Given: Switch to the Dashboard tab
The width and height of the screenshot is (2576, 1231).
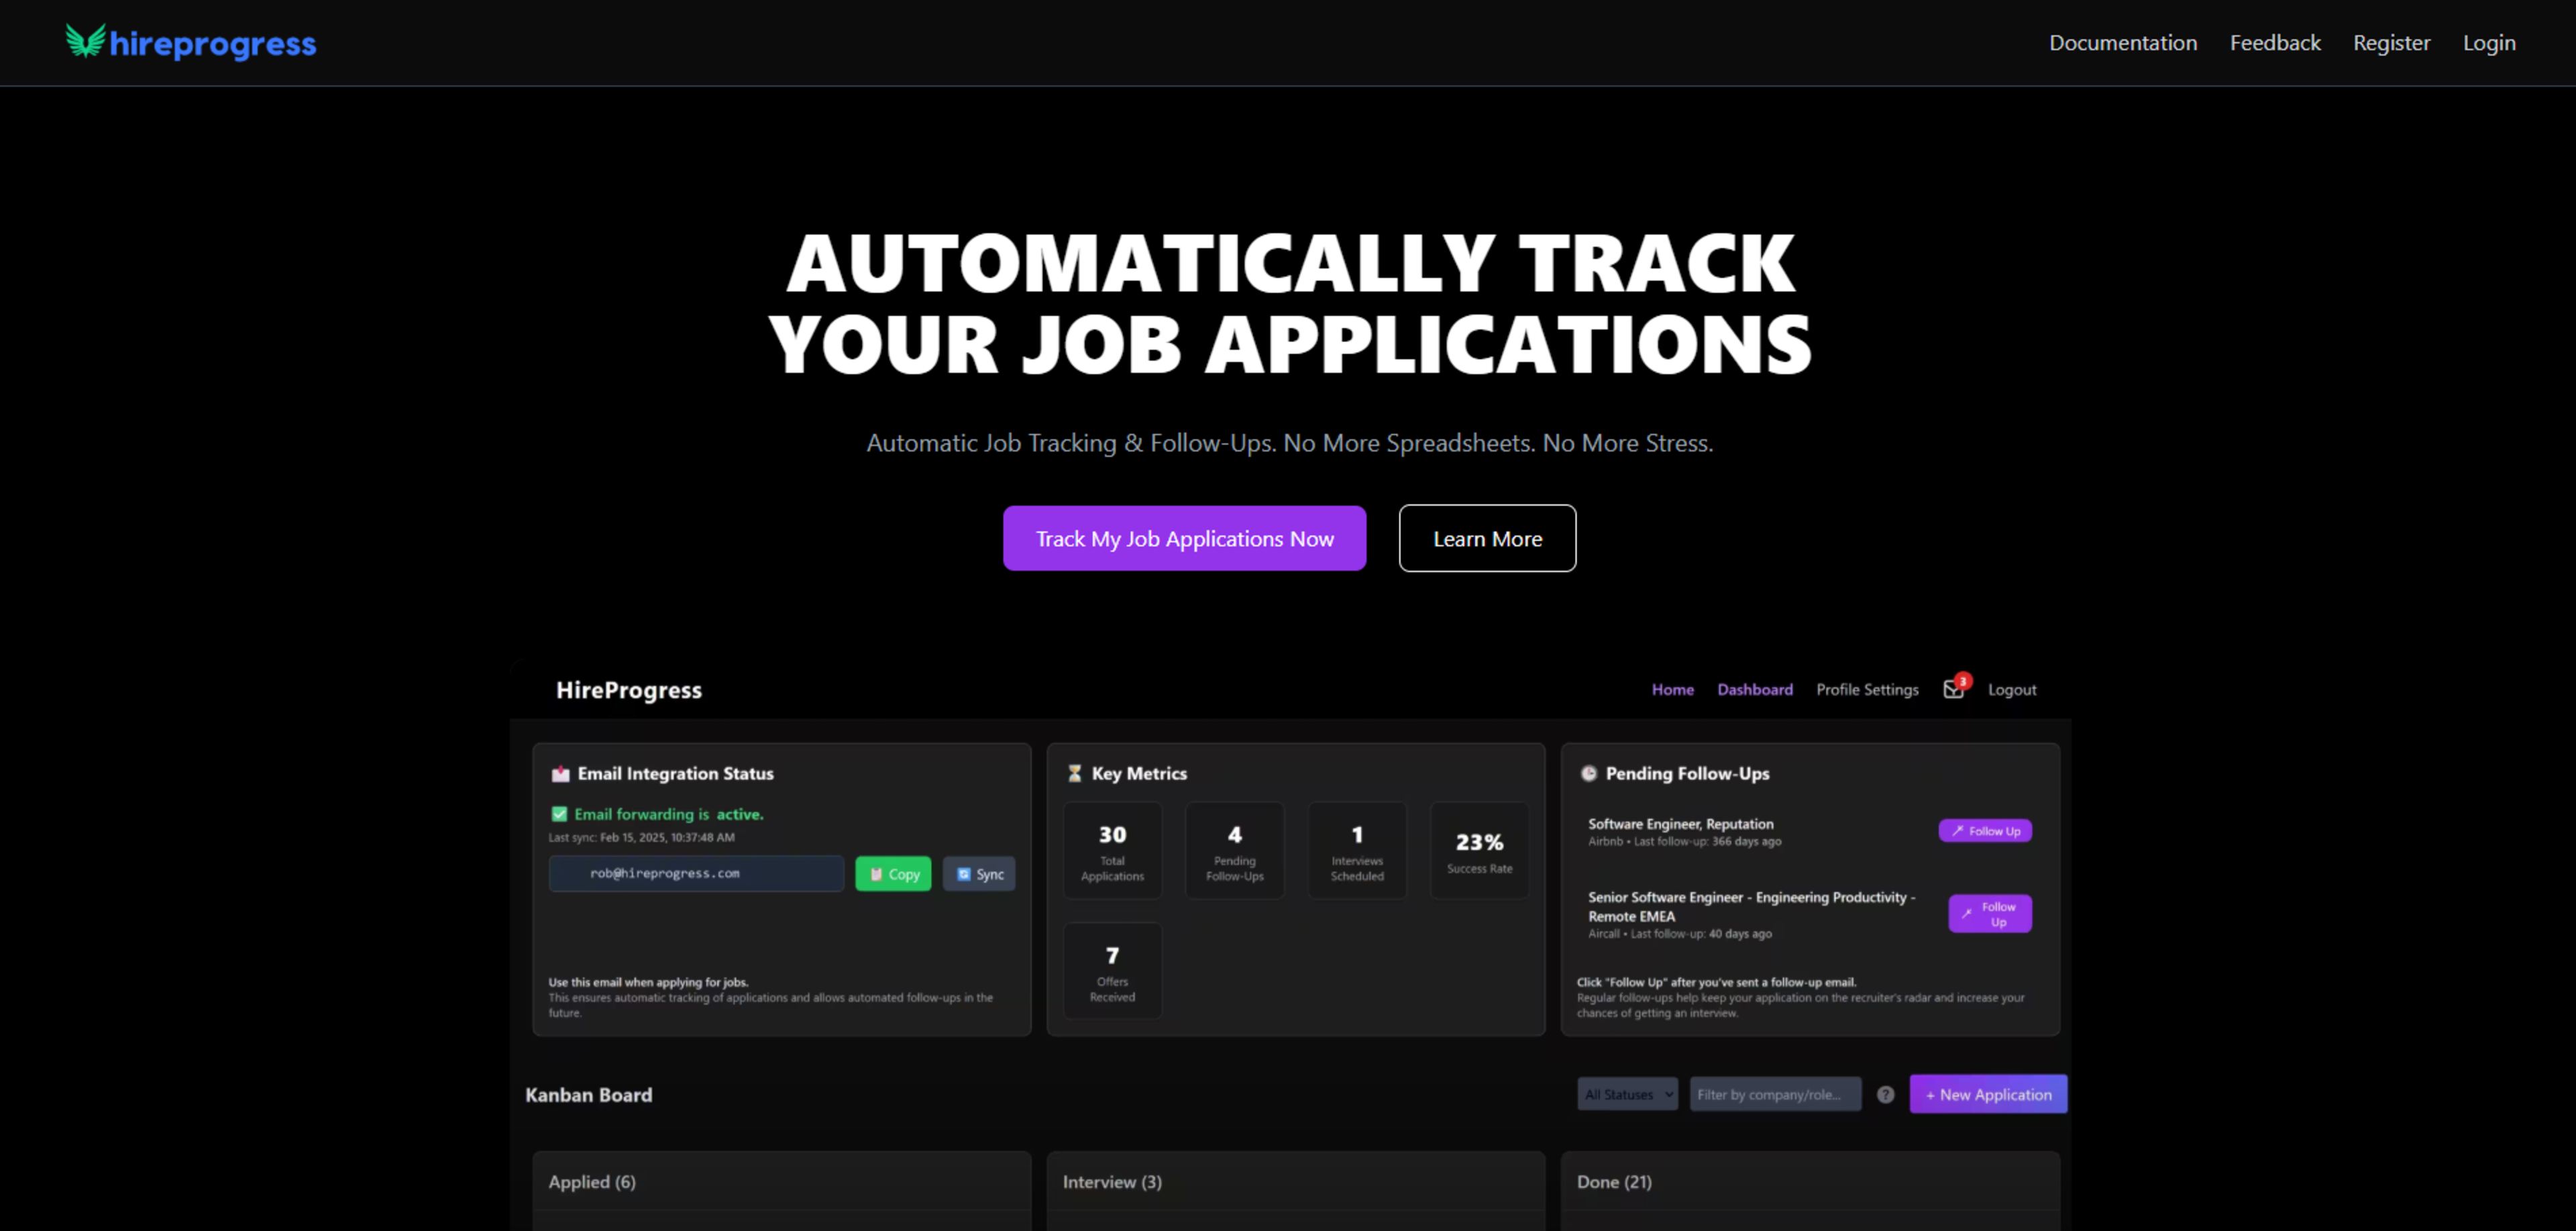Looking at the screenshot, I should tap(1755, 689).
